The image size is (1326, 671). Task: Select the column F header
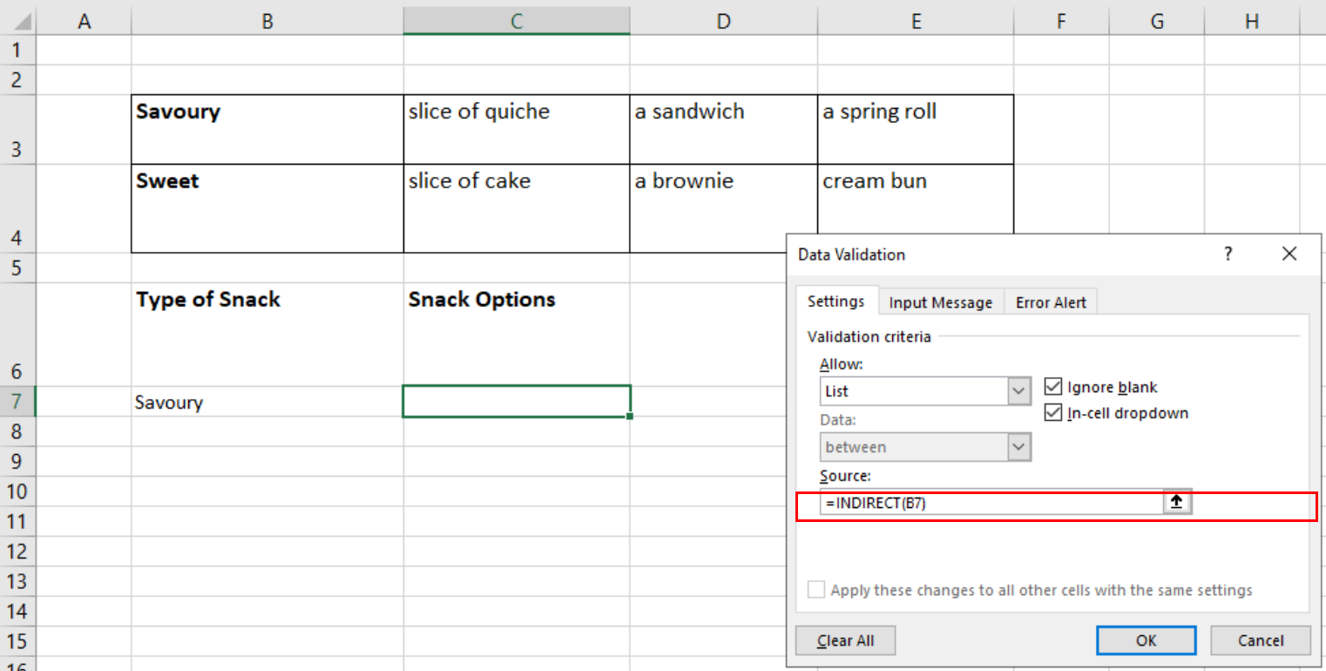coord(1061,22)
